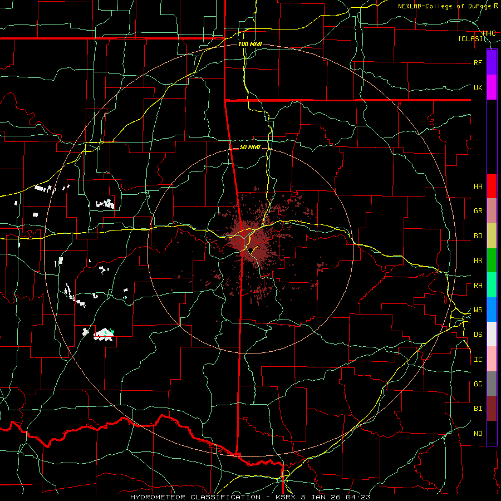The width and height of the screenshot is (501, 501).
Task: Click the GR legend label
Action: (478, 211)
